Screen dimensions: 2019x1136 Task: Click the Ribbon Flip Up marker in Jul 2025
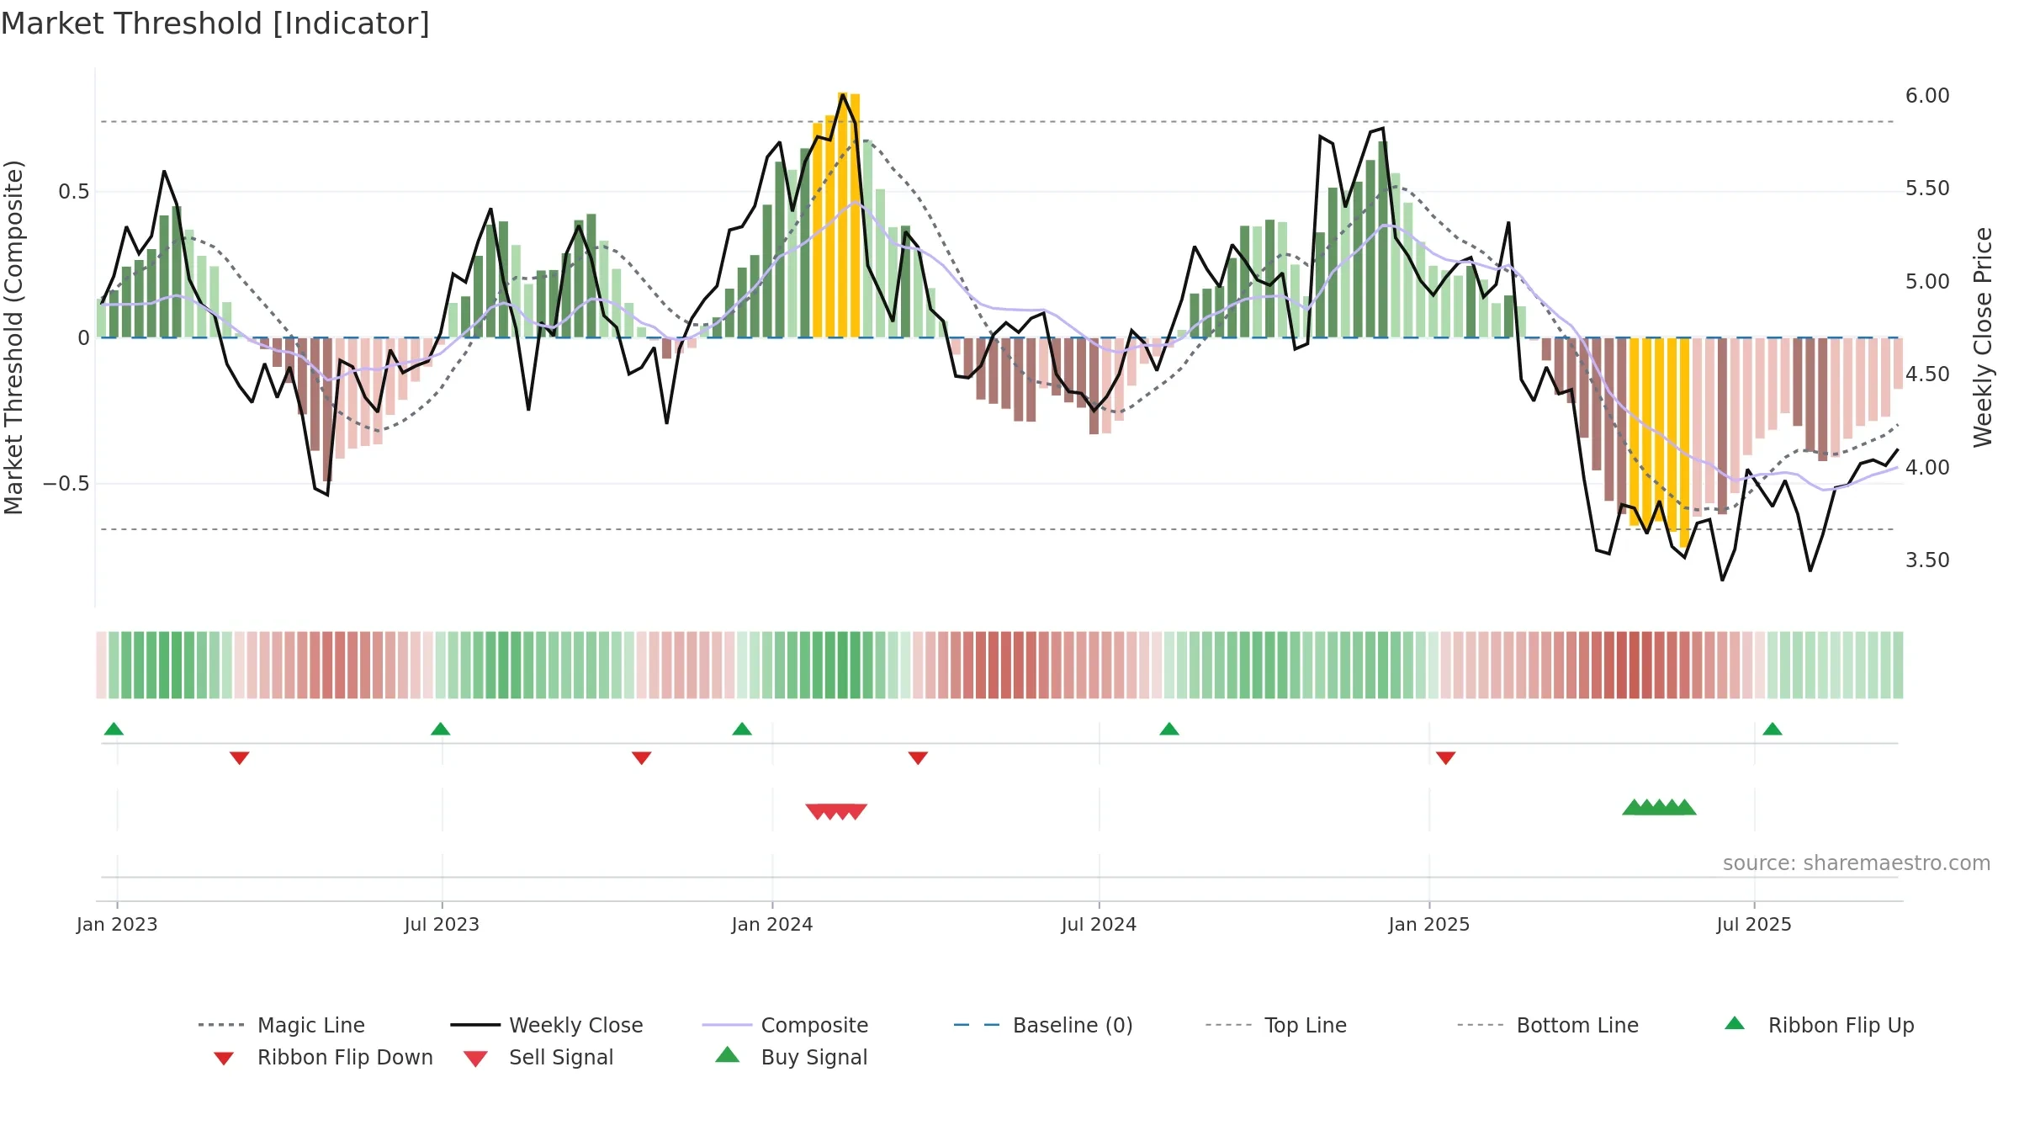[1773, 729]
